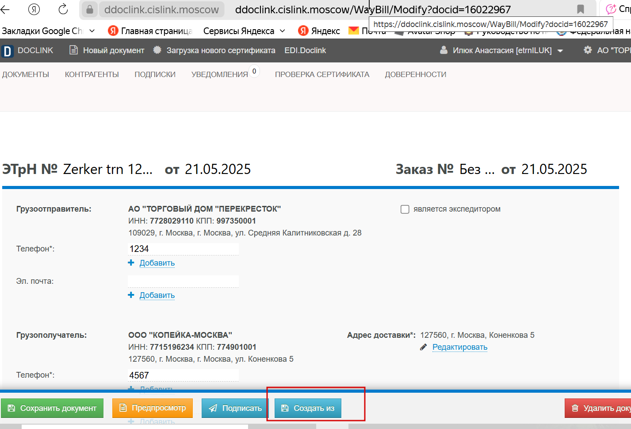
Task: Click the floppy icon on Сохранить документ
Action: pyautogui.click(x=11, y=408)
